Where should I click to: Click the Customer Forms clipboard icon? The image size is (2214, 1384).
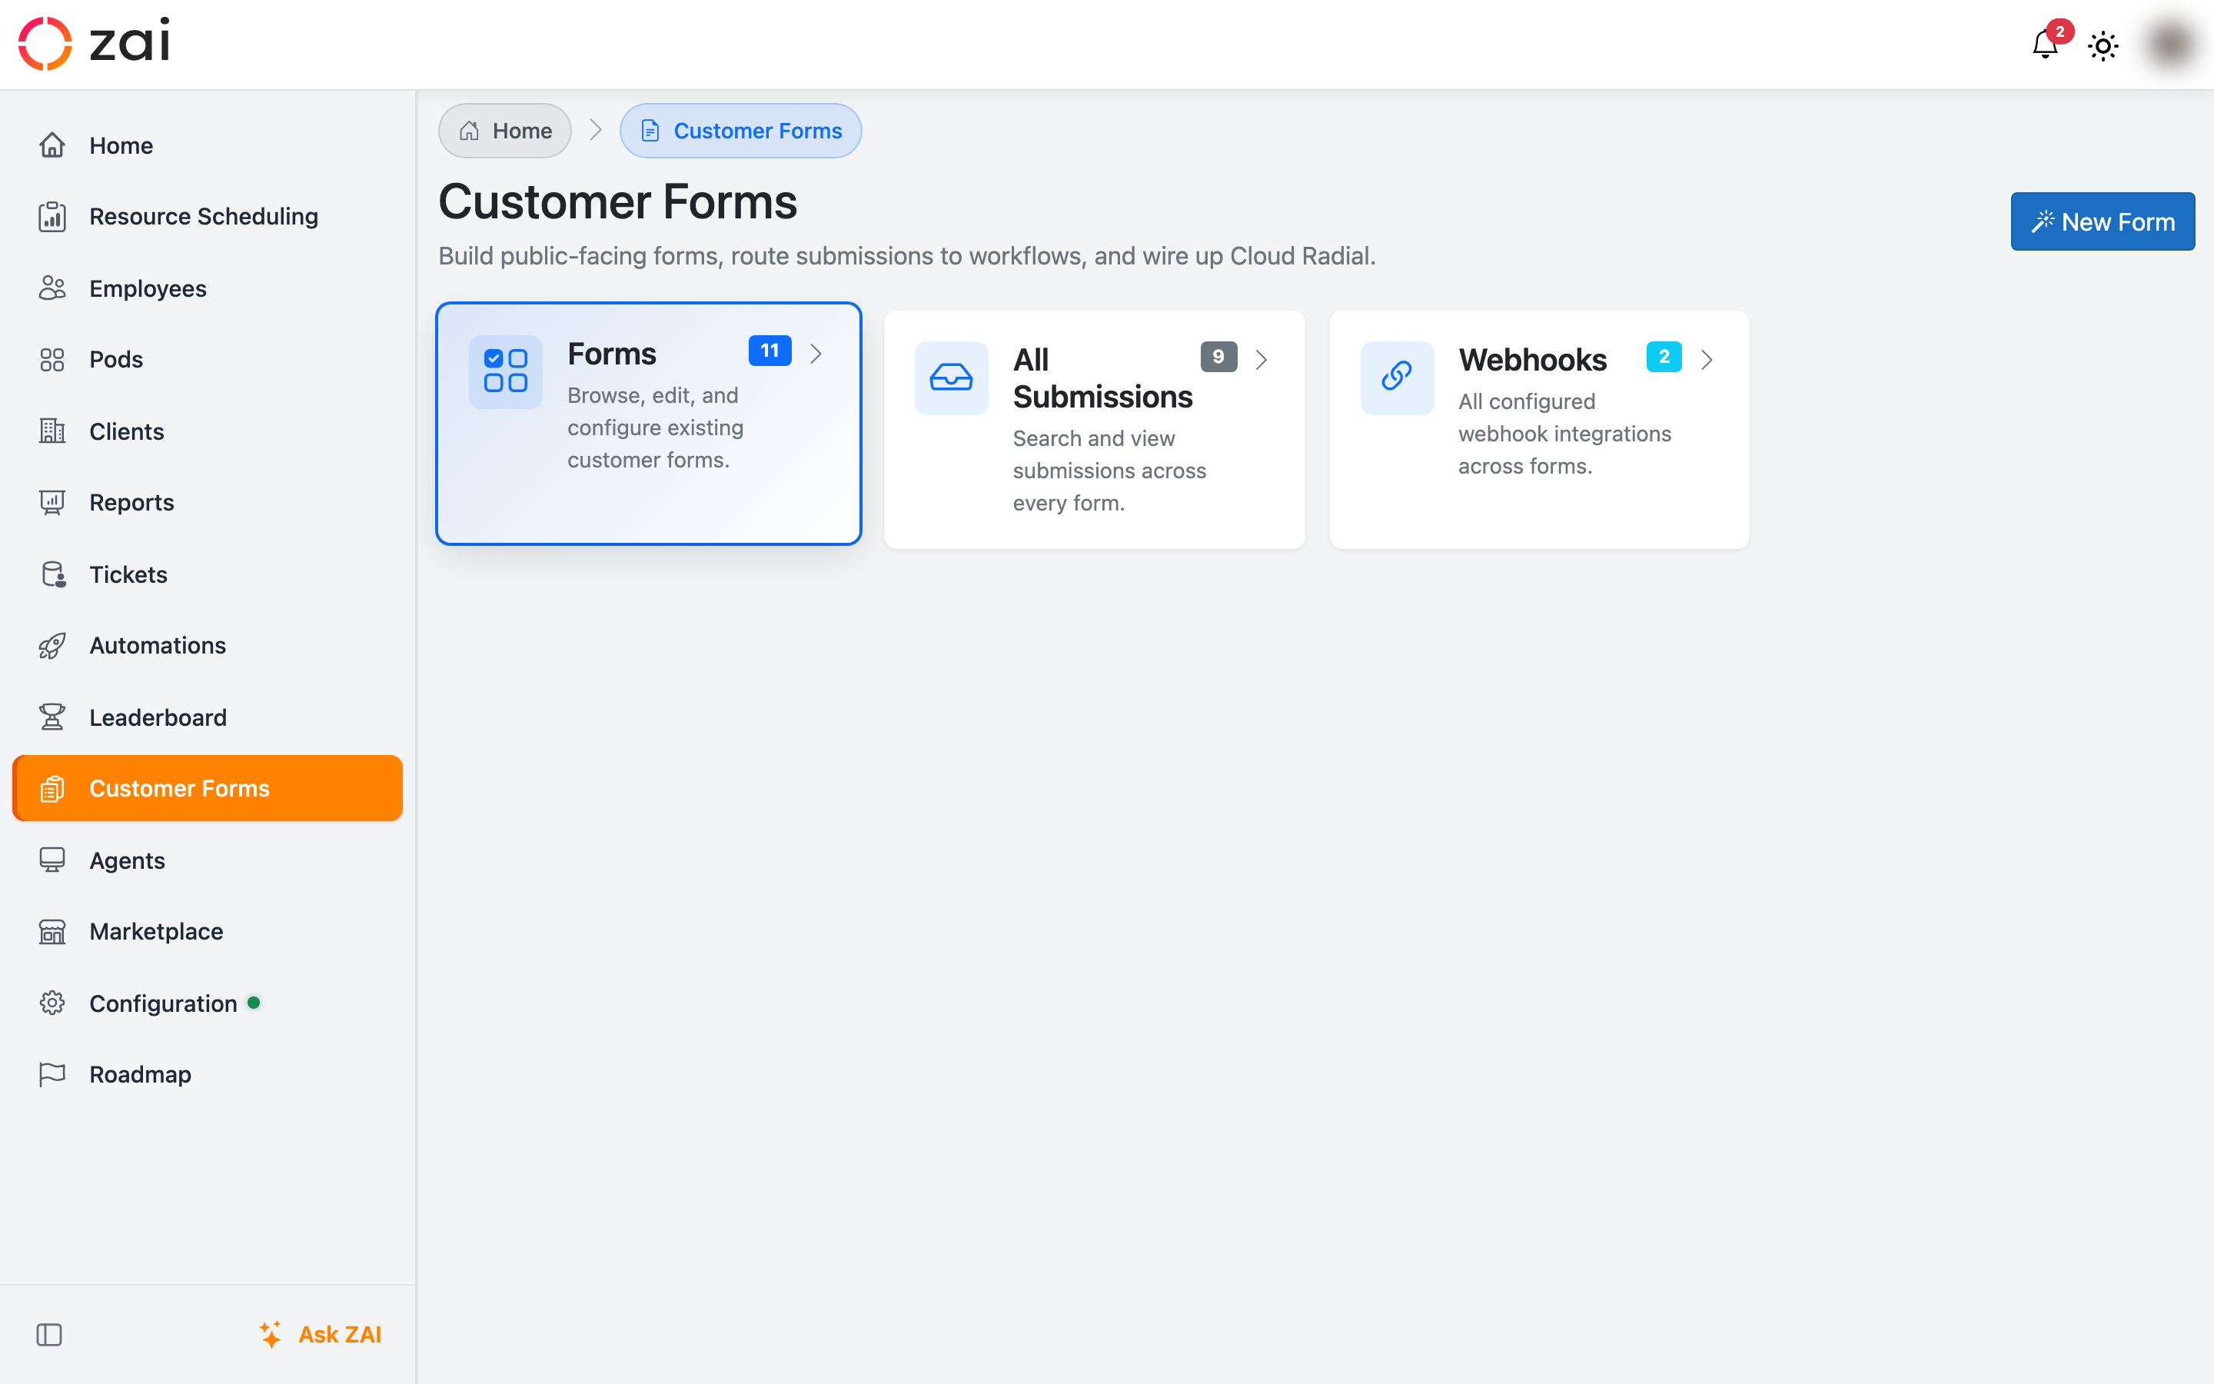click(52, 788)
